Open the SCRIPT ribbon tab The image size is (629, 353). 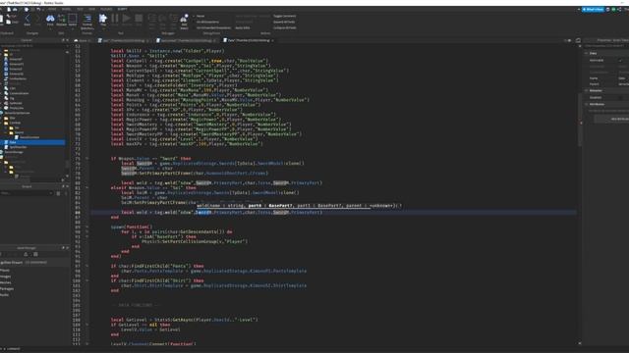(122, 9)
